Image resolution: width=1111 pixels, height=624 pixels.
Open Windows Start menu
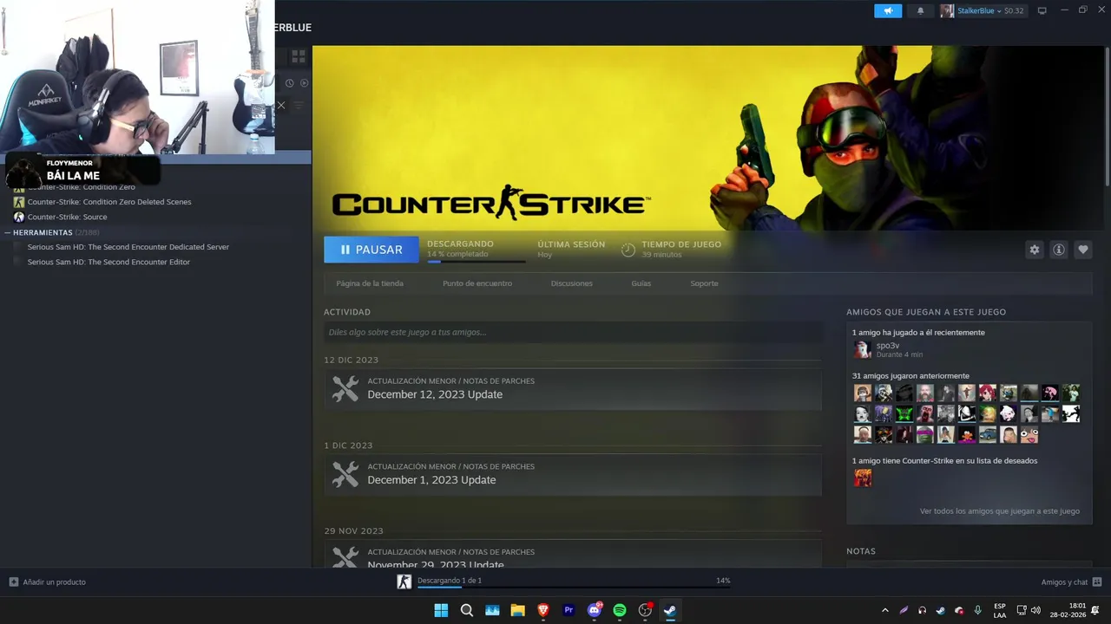pyautogui.click(x=441, y=610)
